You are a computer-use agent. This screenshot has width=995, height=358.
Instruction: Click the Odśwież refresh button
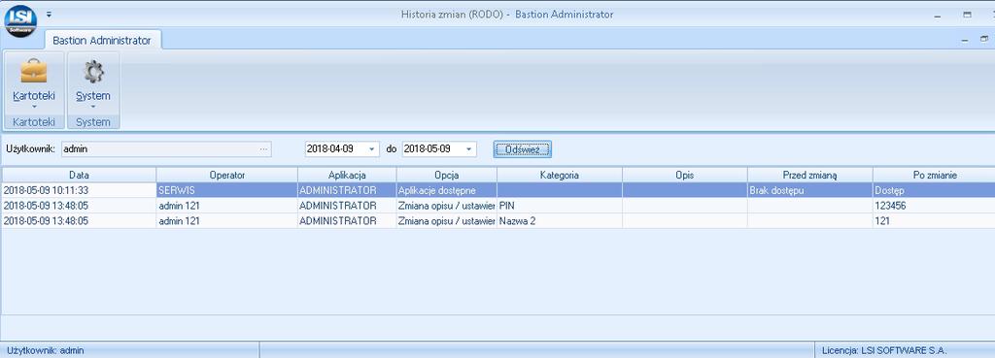[522, 149]
